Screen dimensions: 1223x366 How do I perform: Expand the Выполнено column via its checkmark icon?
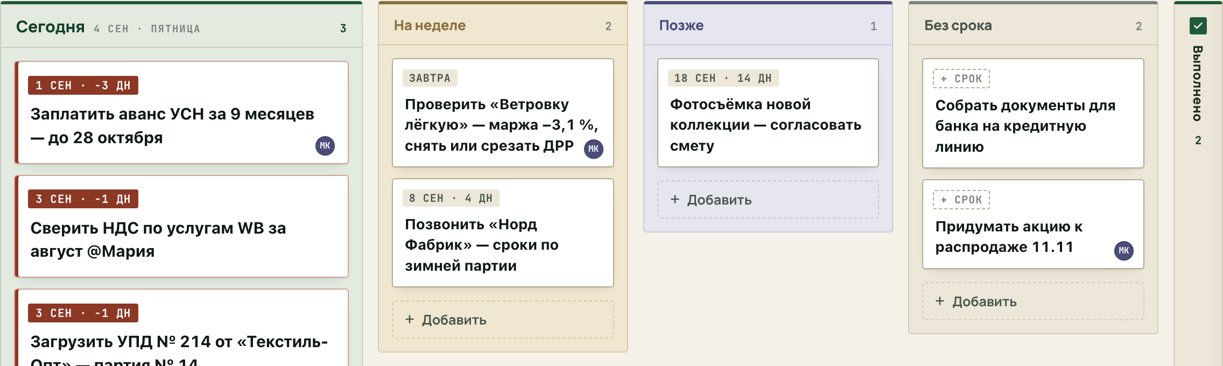pos(1198,26)
